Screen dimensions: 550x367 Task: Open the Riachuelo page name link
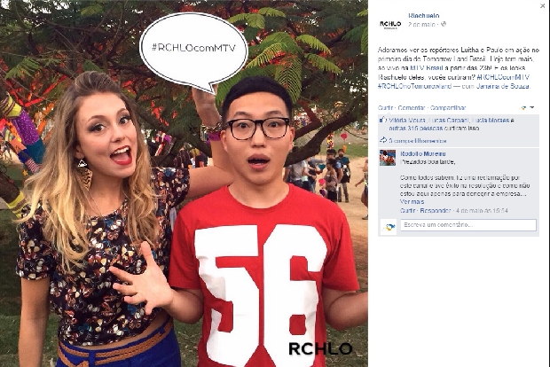(x=424, y=16)
